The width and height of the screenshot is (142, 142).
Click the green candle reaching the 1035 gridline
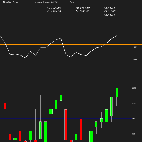click(x=117, y=93)
